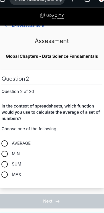104x213 pixels.
Task: Select the SUM radio button
Action: [5, 164]
